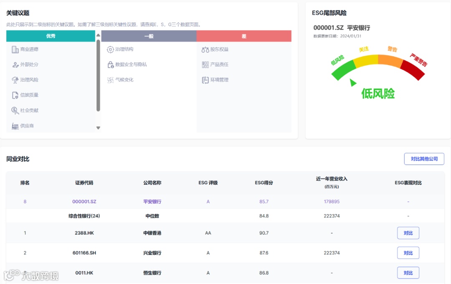Click the orange 警告 gauge segment
Screen dimensions: 451x284
[x=390, y=61]
